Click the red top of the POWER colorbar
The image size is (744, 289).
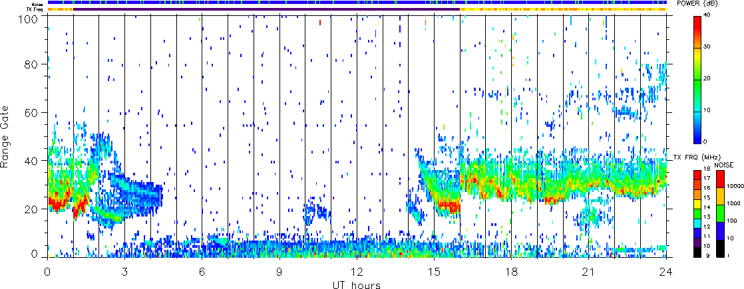coord(697,24)
